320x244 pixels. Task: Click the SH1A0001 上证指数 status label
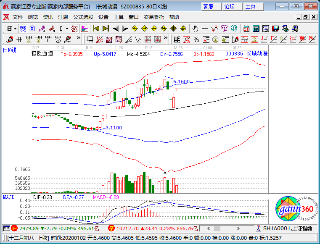point(287,228)
